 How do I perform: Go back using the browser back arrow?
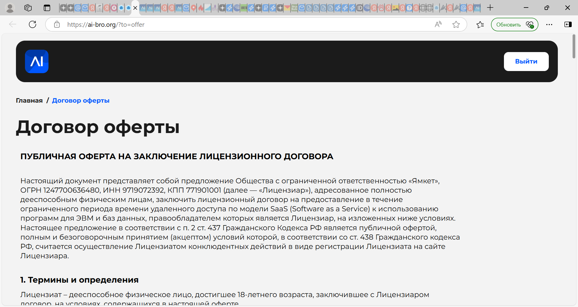13,24
